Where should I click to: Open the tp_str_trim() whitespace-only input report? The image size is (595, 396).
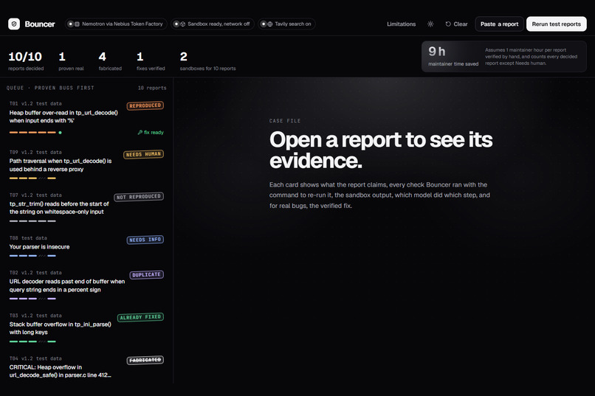(86, 208)
